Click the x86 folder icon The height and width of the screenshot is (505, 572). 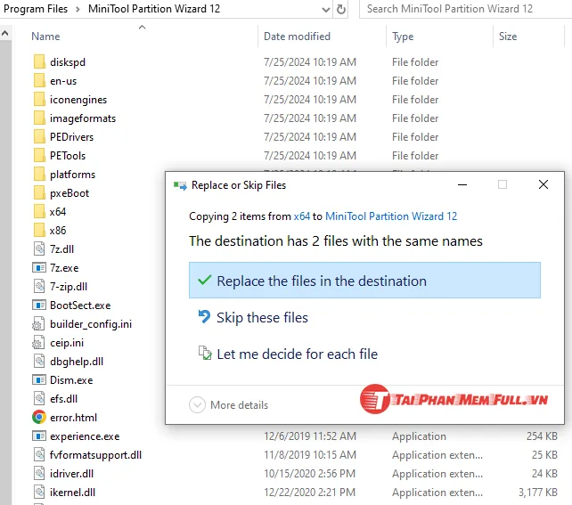coord(39,230)
